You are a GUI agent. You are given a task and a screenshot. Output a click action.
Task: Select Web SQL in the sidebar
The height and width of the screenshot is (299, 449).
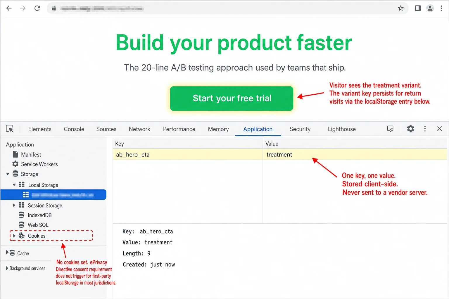[38, 225]
